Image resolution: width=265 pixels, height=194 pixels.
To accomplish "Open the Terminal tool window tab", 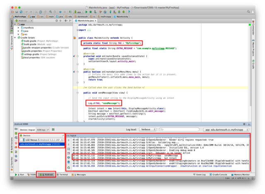I will (x=62, y=175).
